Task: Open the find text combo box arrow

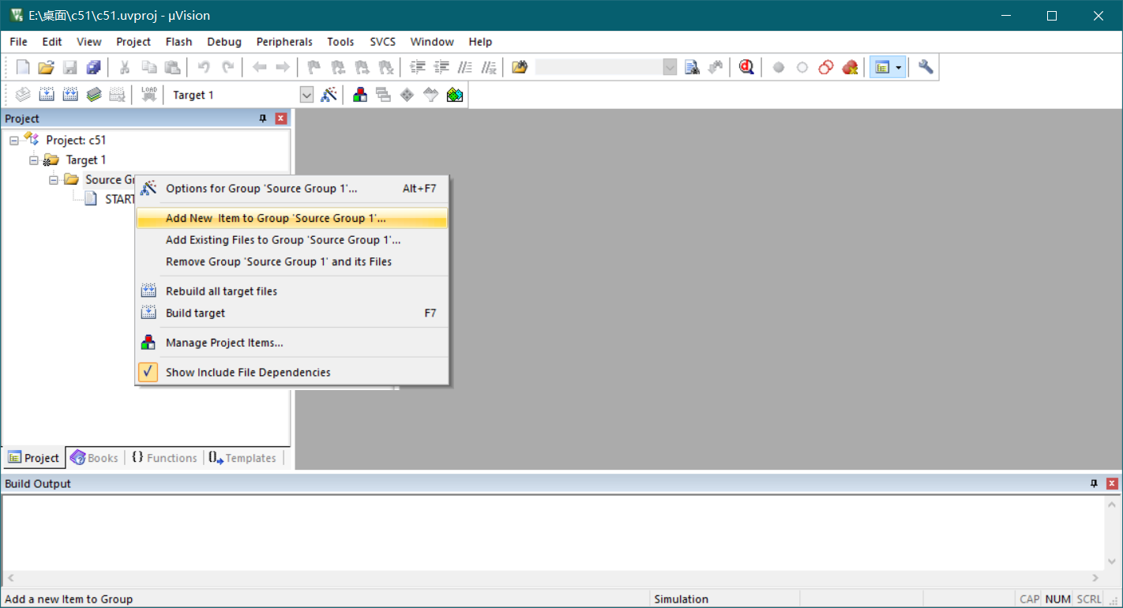Action: click(x=670, y=67)
